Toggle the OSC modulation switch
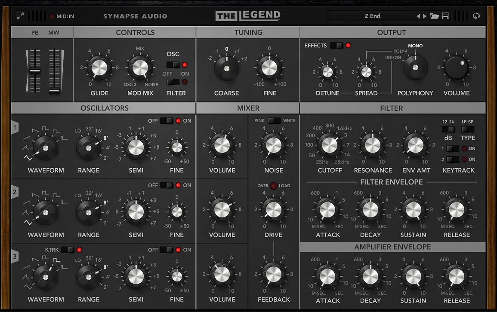Image resolution: width=497 pixels, height=312 pixels. click(x=173, y=65)
